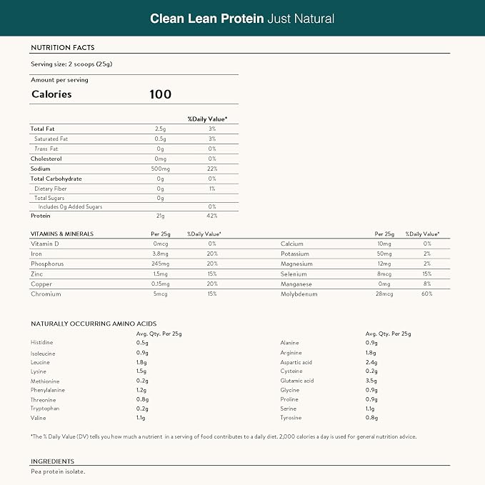
Task: Select the serving size text
Action: (71, 64)
